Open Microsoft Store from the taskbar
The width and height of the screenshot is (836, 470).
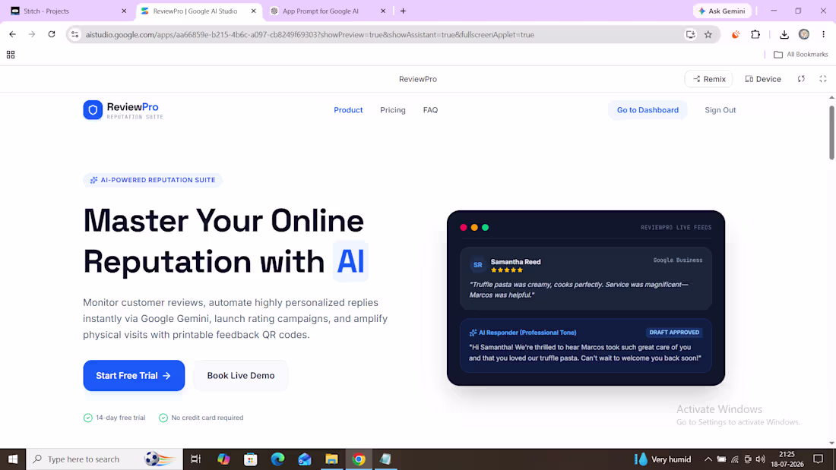(x=251, y=459)
